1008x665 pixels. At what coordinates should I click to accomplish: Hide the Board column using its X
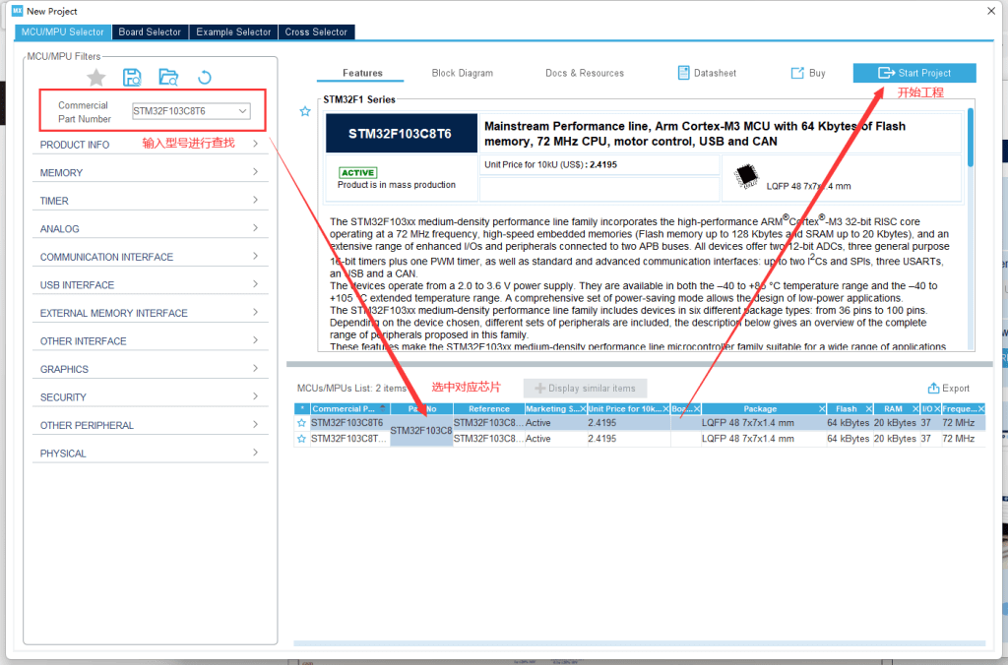click(x=696, y=409)
